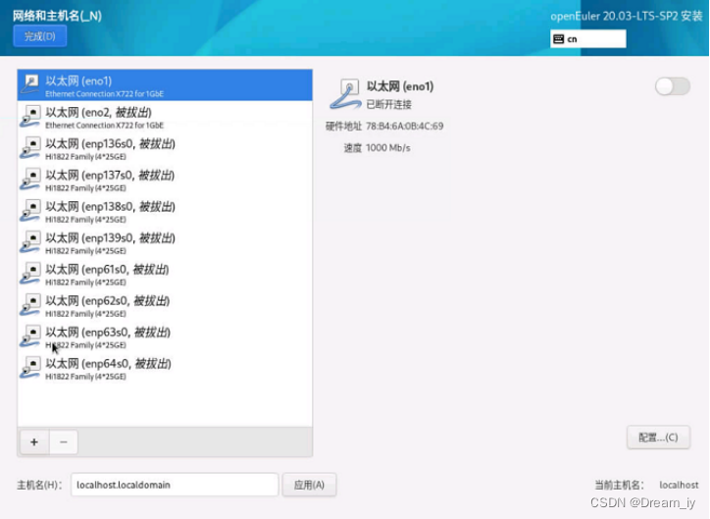Select 以太网 (enp138s0, 被拔出) row
Screen dimensions: 710x519
coord(165,211)
